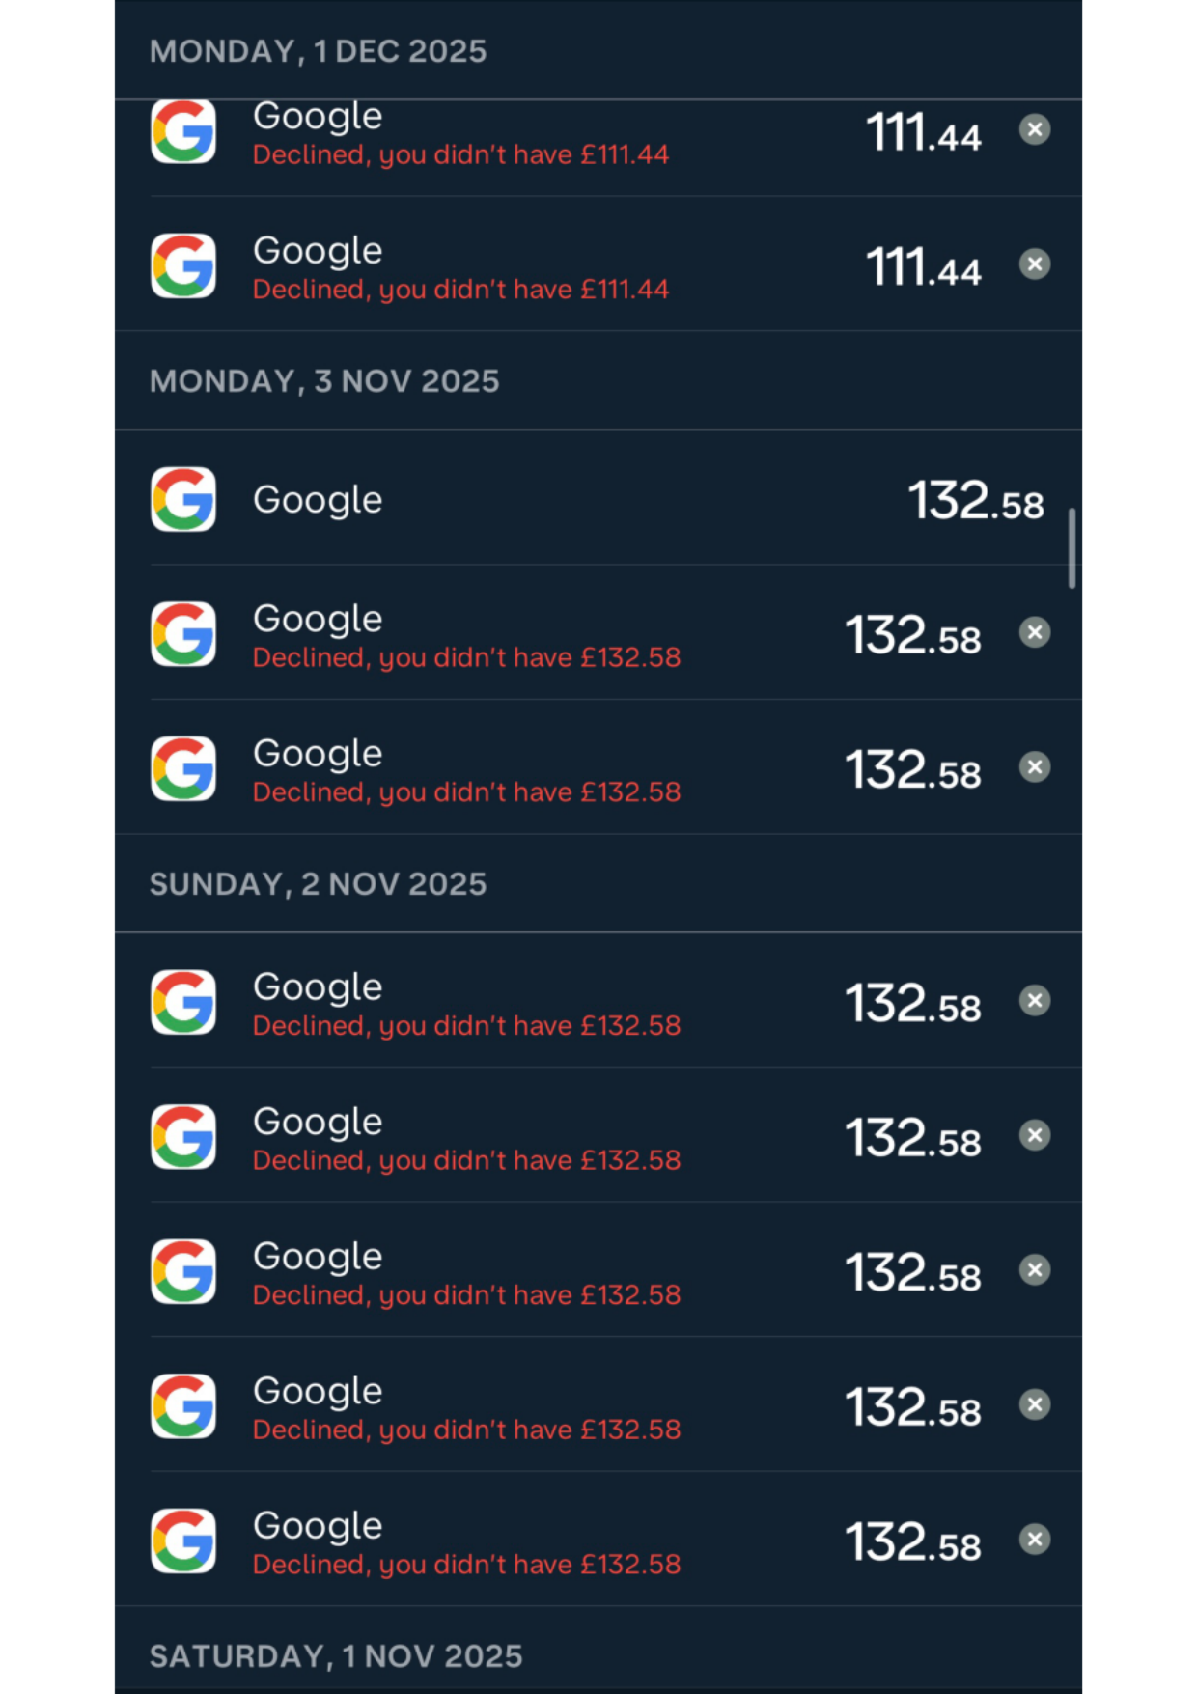Viewport: 1197px width, 1694px height.
Task: Open the second declined Google £111.44 transaction
Action: click(598, 264)
